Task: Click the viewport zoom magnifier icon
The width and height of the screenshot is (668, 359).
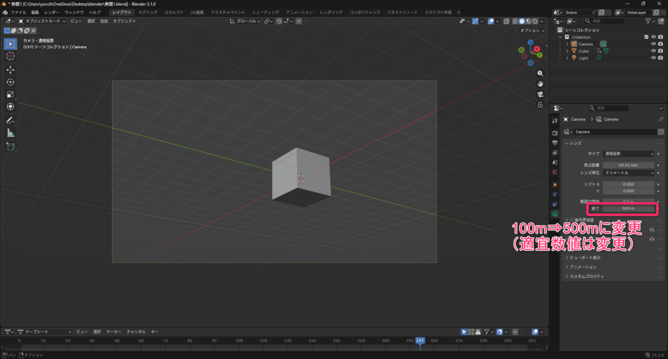Action: pyautogui.click(x=540, y=73)
